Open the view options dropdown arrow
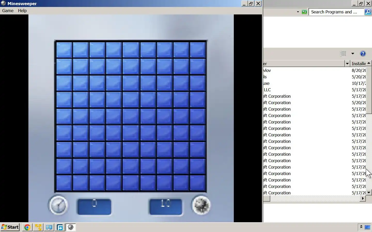Screen dimensions: 372x232 [353, 53]
